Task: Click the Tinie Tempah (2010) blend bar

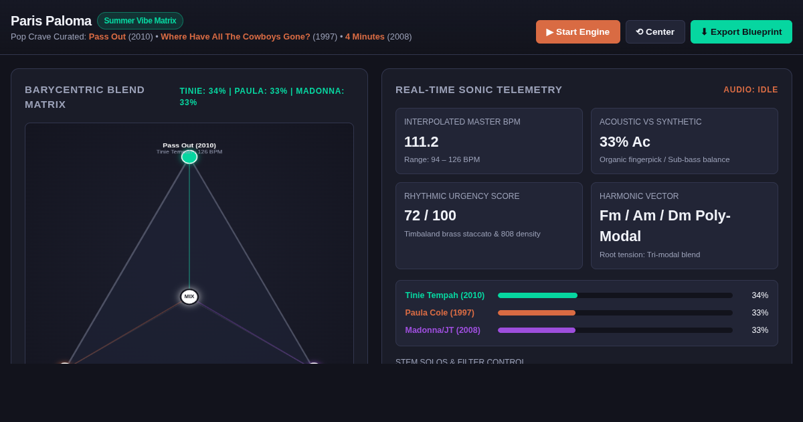Action: (x=615, y=295)
